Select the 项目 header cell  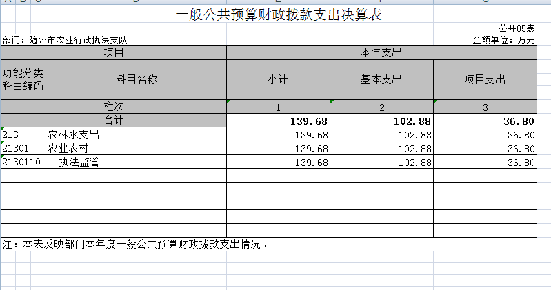click(x=113, y=52)
